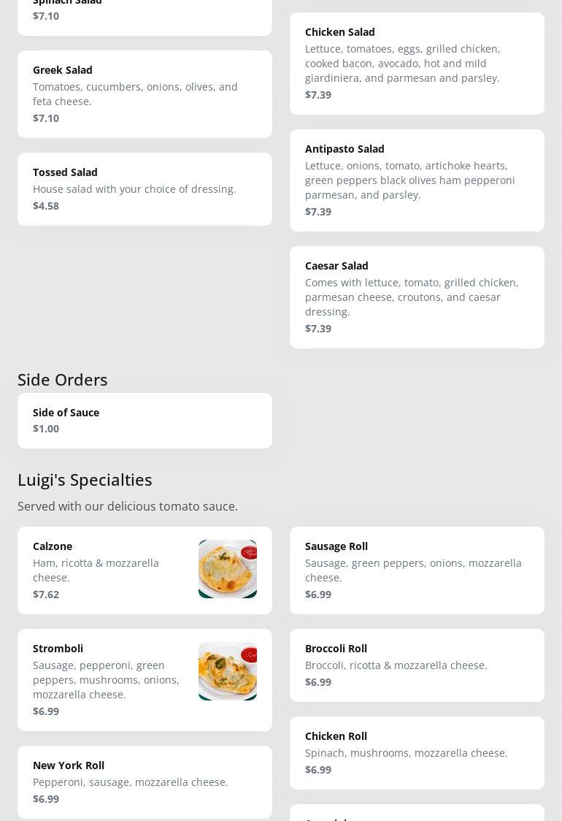562x821 pixels.
Task: Select the Spinach Salad card at top
Action: tap(145, 15)
